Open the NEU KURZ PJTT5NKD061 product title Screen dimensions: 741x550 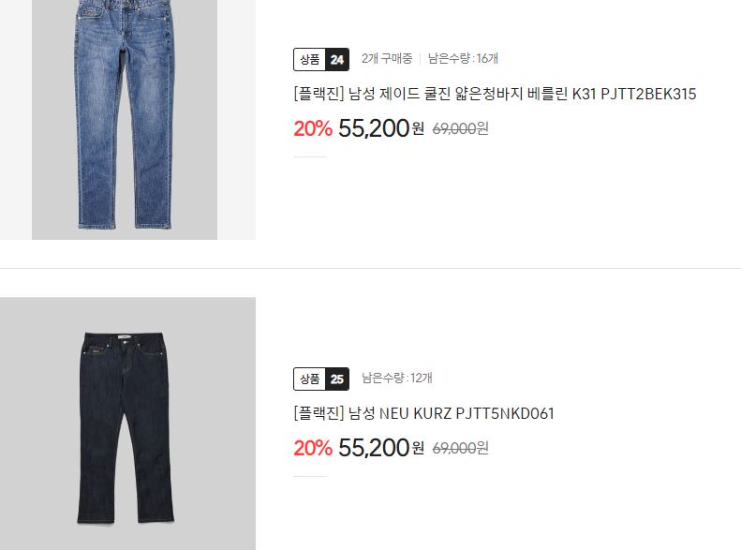(x=423, y=413)
